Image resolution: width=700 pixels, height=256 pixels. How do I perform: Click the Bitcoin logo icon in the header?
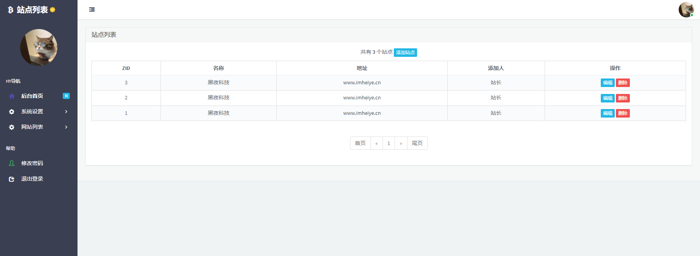(x=10, y=10)
